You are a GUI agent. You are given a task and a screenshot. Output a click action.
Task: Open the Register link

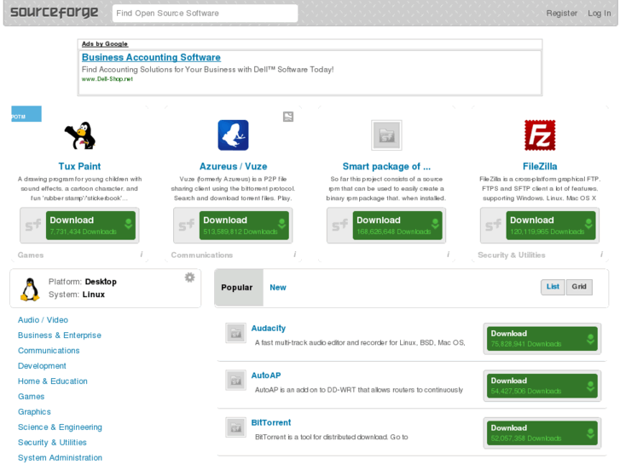point(561,13)
